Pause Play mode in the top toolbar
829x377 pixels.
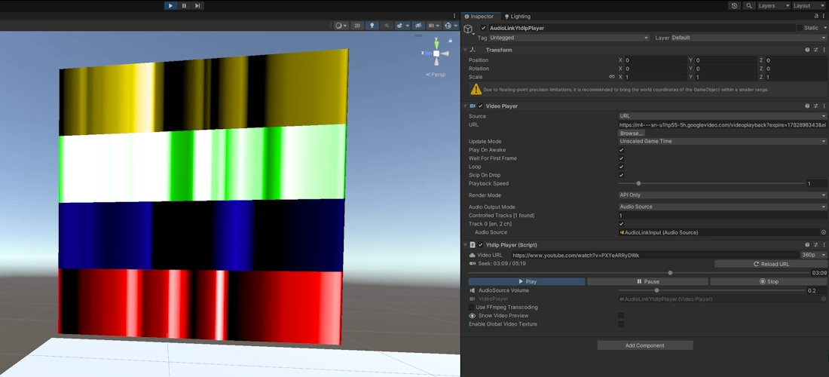tap(184, 6)
